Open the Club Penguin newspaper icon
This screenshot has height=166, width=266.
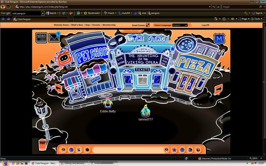point(41,37)
